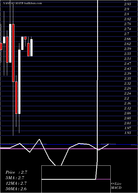Screen dimensions: 138x193
Task: Click the 2.78 price axis label
Action: 128,24
